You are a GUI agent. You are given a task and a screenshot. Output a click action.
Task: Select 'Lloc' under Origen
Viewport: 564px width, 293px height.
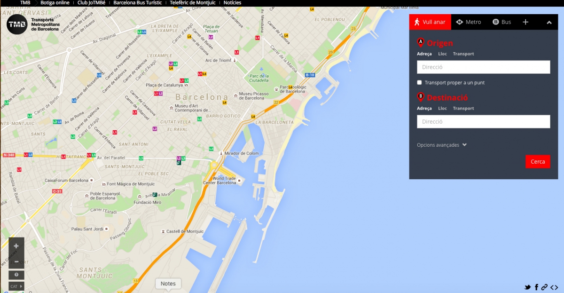(442, 54)
